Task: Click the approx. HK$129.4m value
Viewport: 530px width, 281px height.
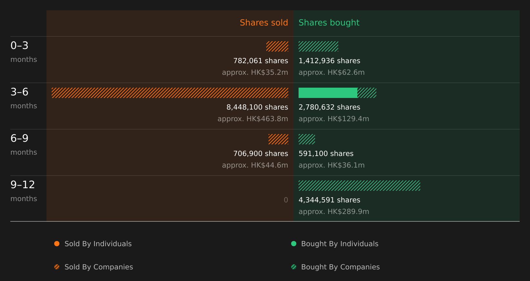Action: tap(334, 119)
